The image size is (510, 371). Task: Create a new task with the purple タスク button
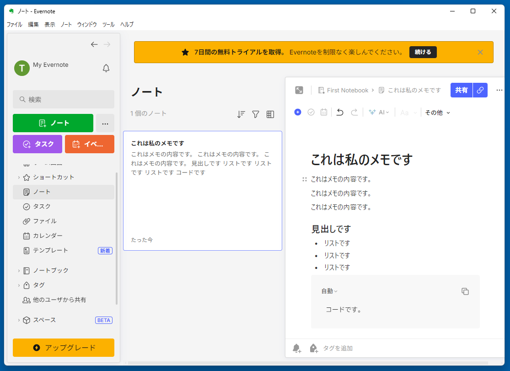tap(38, 144)
